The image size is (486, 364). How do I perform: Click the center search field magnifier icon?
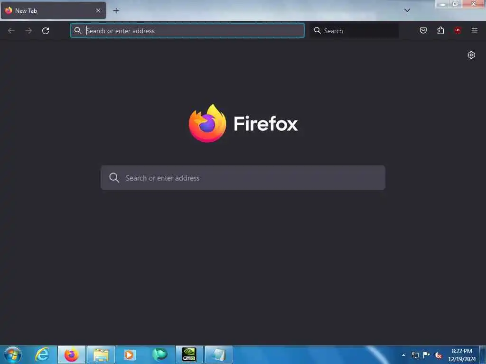[x=114, y=178]
